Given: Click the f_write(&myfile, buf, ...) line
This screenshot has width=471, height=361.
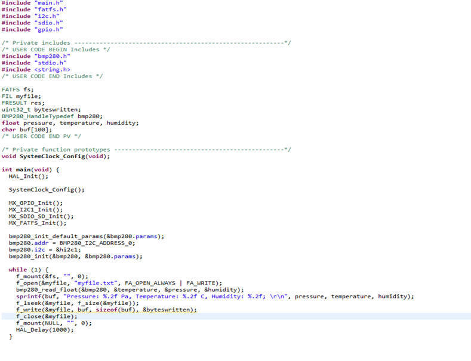Looking at the screenshot, I should click(107, 310).
